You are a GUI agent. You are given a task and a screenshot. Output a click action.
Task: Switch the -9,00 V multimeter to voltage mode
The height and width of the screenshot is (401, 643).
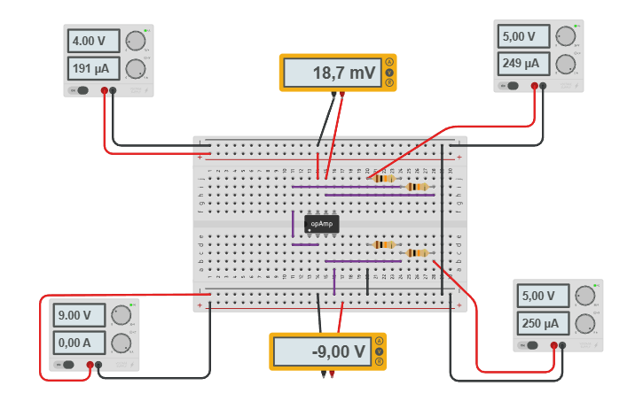click(379, 351)
